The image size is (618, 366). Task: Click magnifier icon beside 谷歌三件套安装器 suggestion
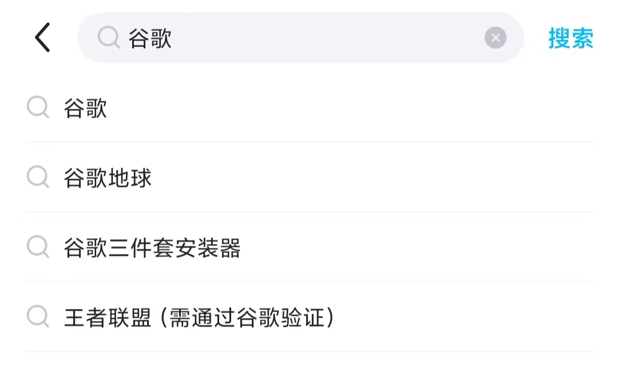pos(38,247)
